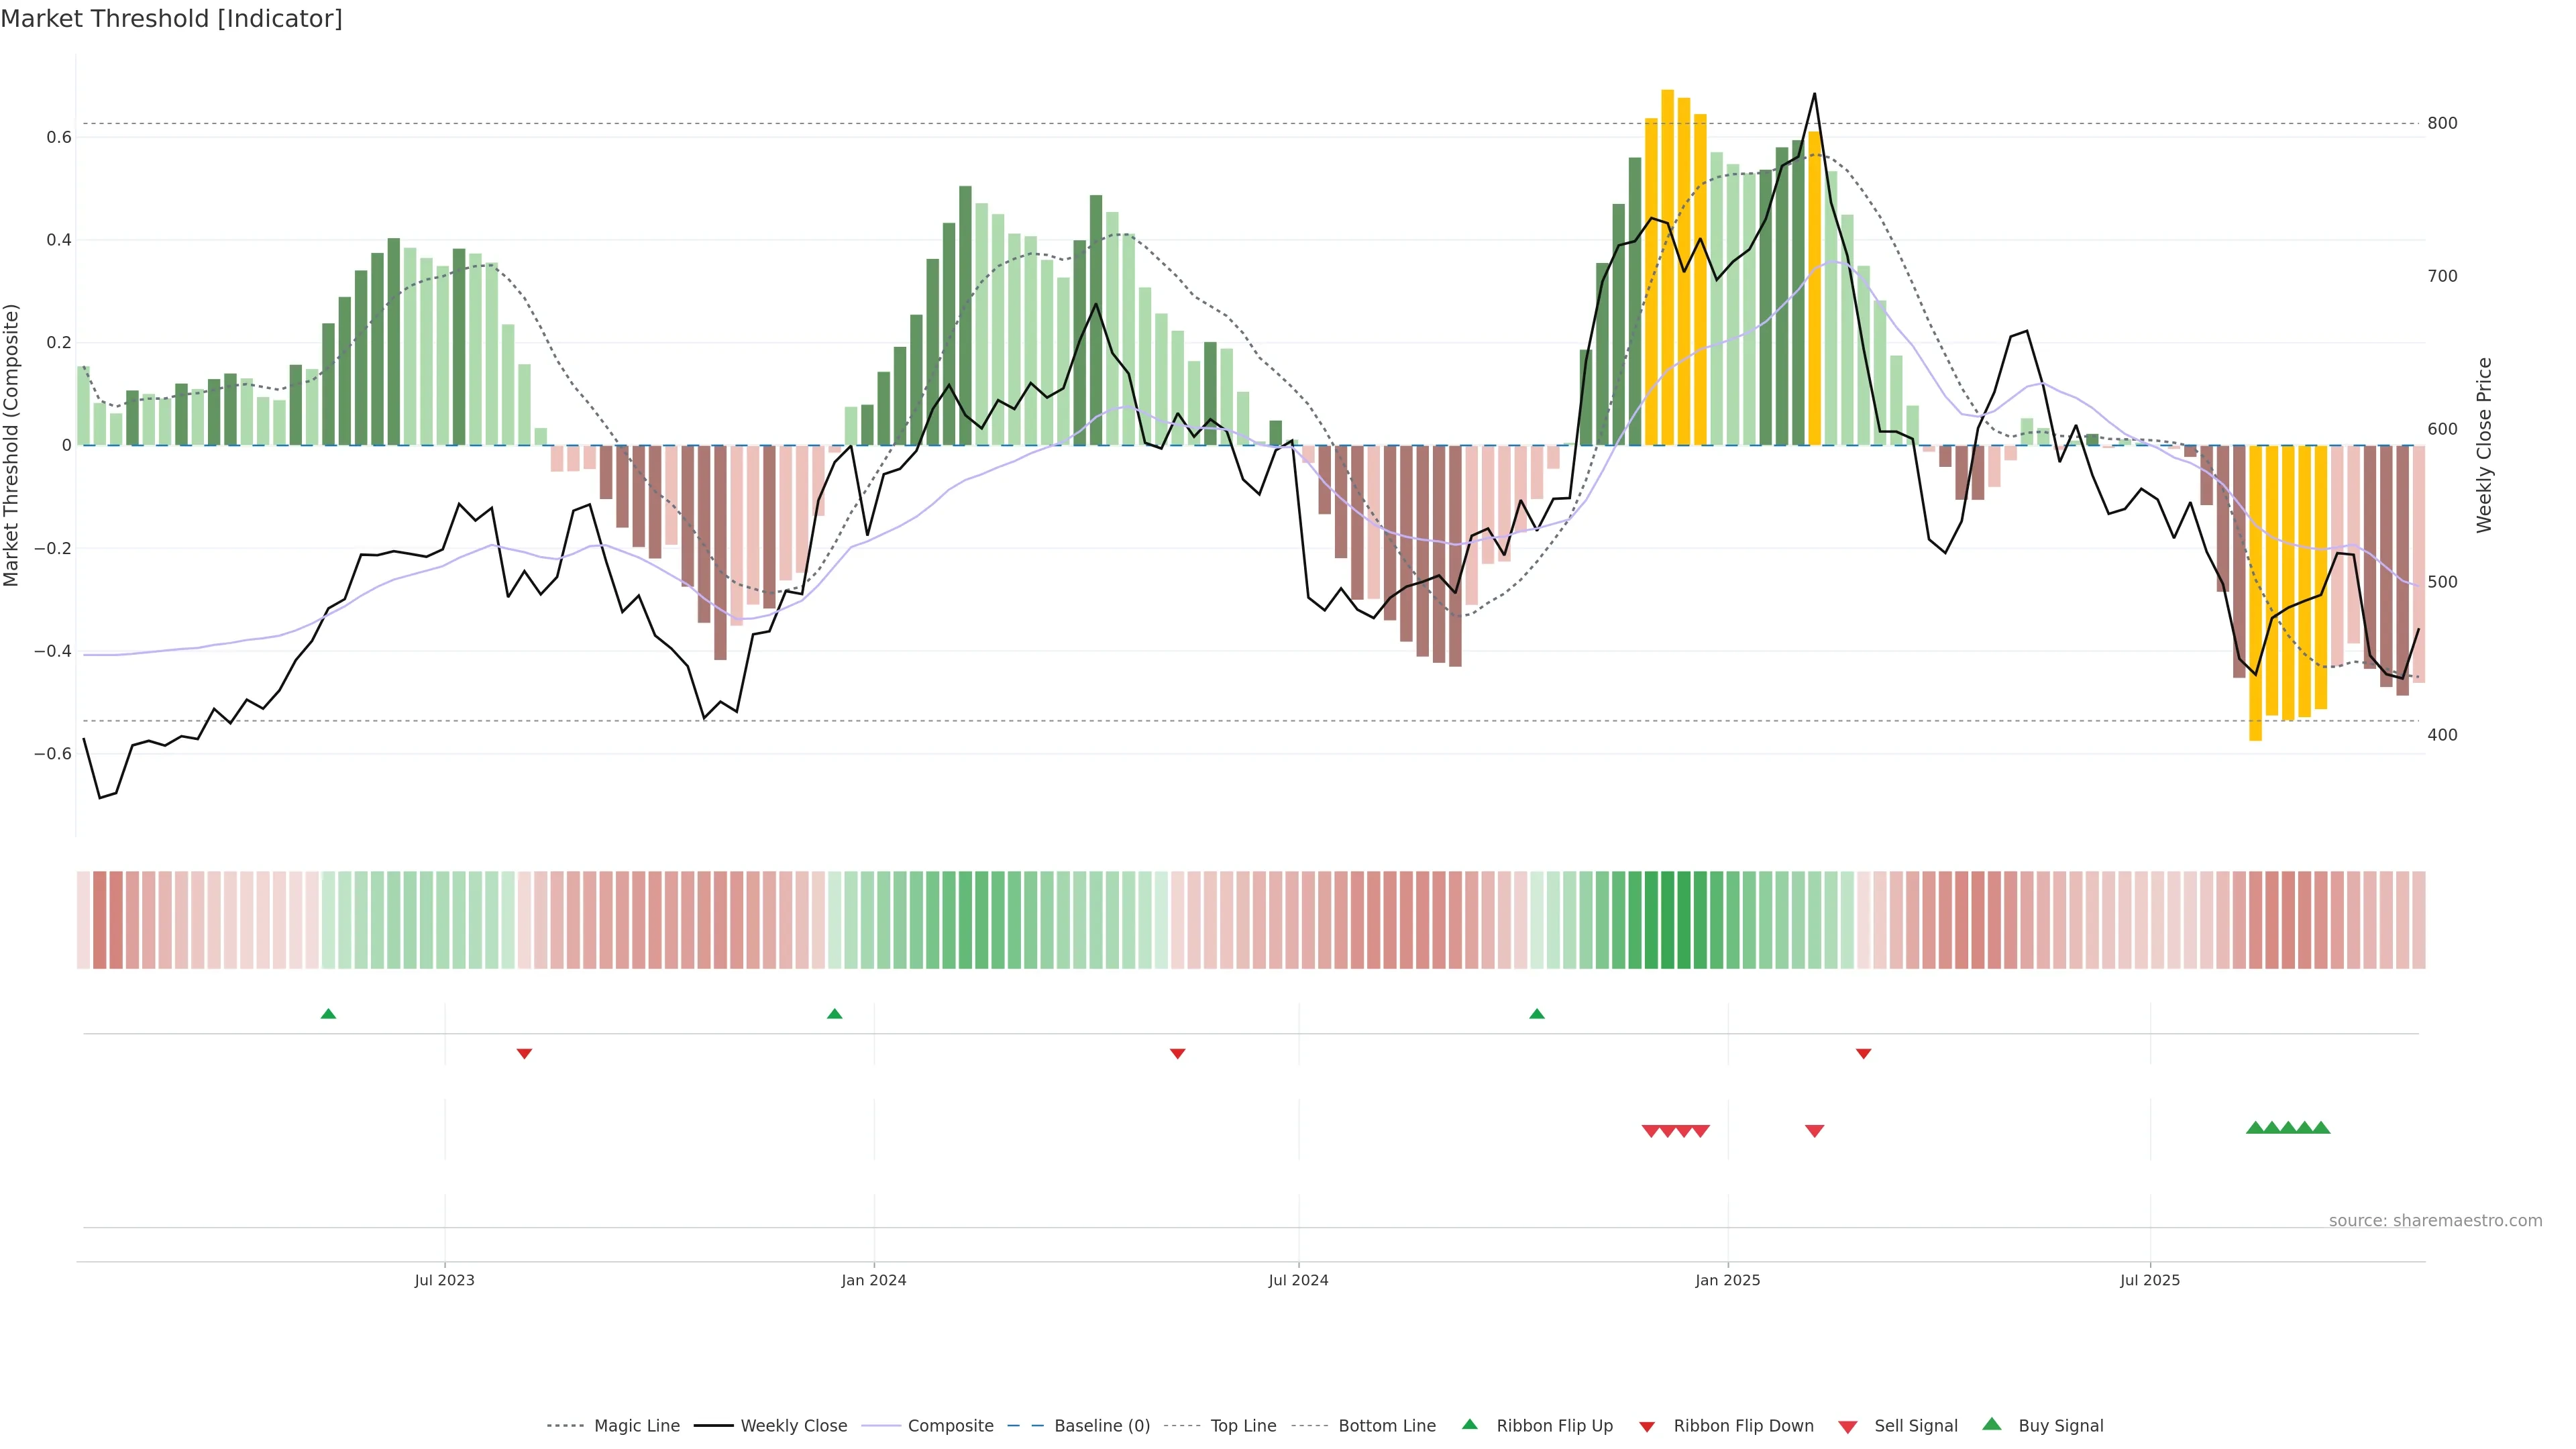Click the Jul 2025 axis label
The height and width of the screenshot is (1449, 2576).
pyautogui.click(x=2149, y=1280)
